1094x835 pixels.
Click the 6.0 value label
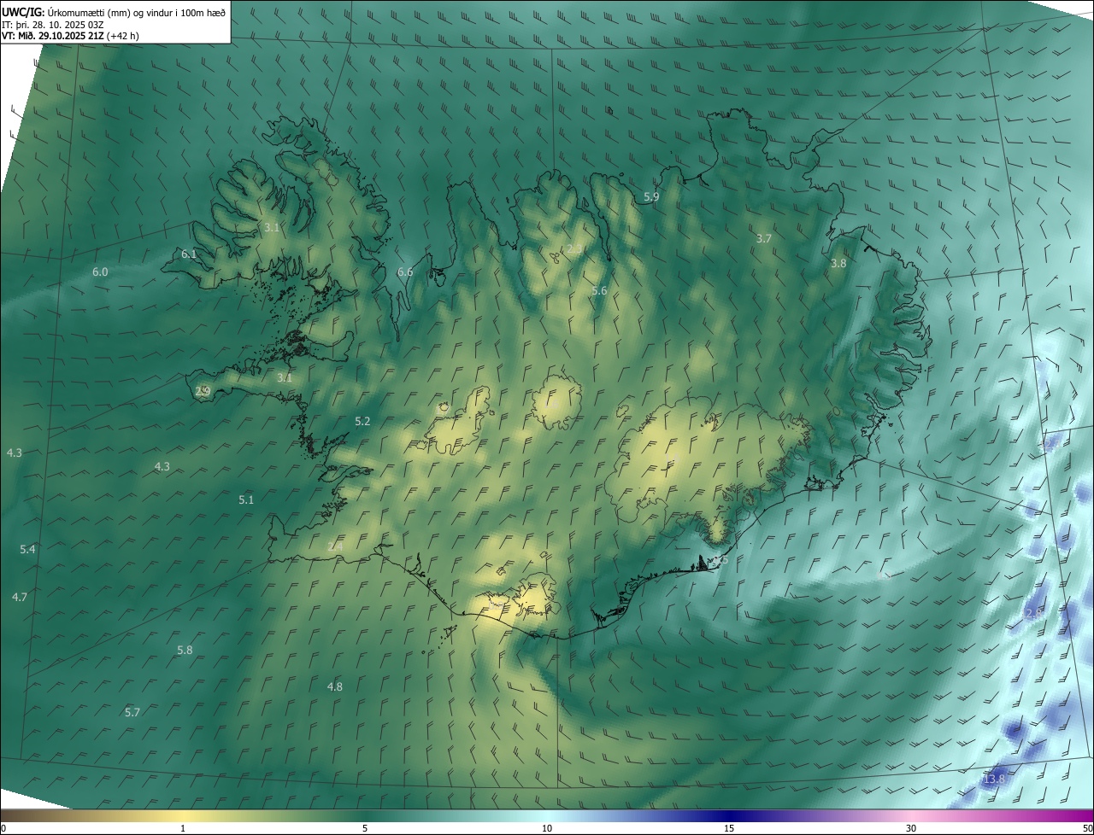click(100, 272)
